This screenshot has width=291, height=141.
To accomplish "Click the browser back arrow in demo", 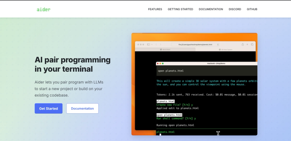I will click(x=156, y=44).
